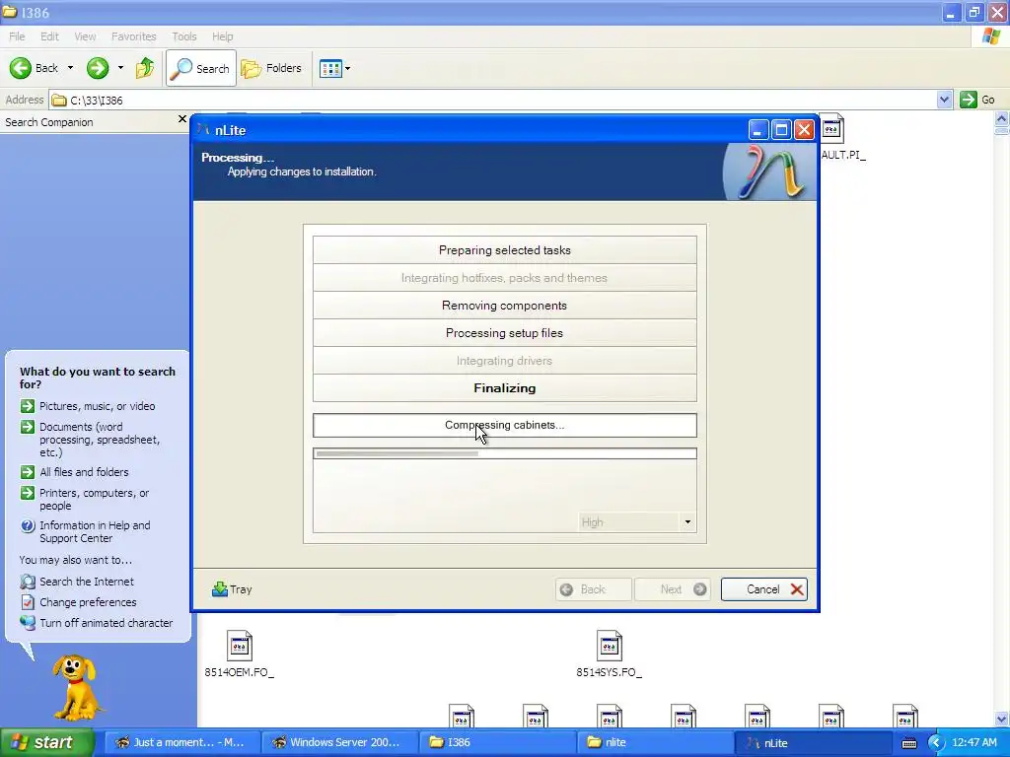
Task: Click the animated search dog character
Action: tap(77, 687)
